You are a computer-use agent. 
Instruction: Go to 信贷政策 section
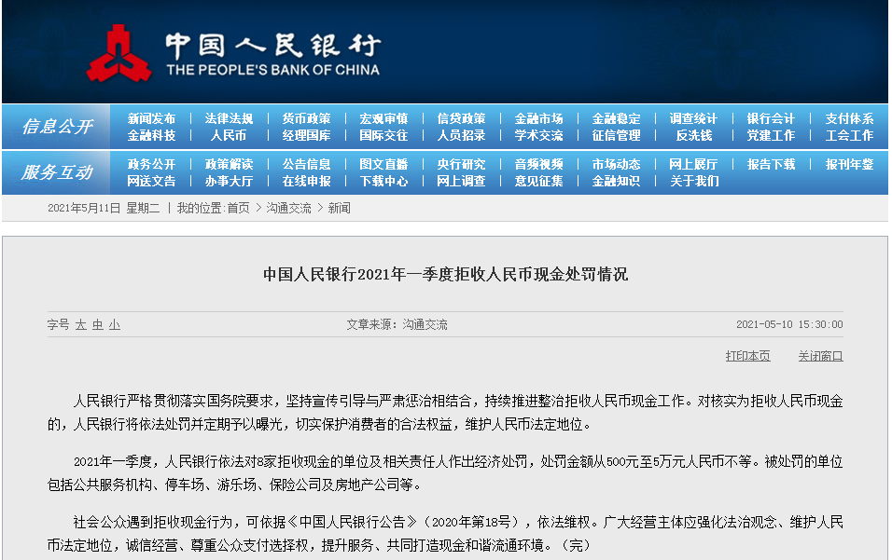tap(461, 118)
